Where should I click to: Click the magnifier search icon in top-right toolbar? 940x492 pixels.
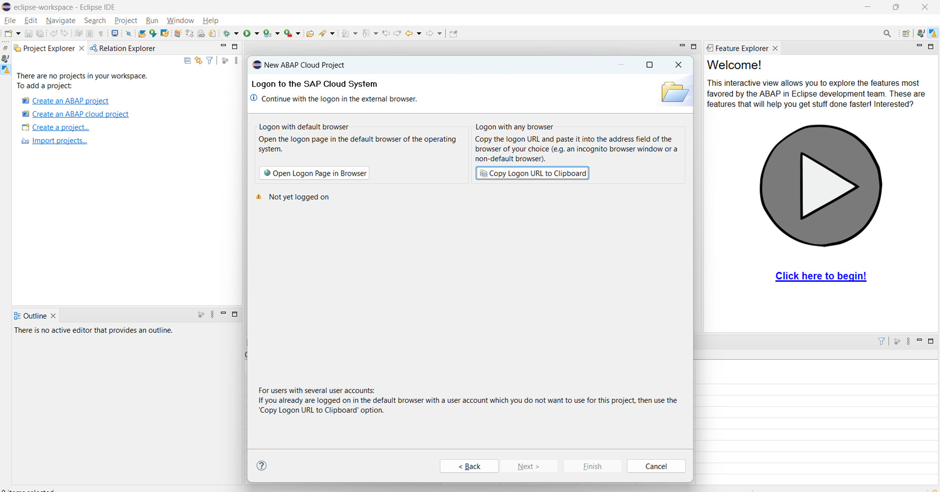(x=887, y=33)
